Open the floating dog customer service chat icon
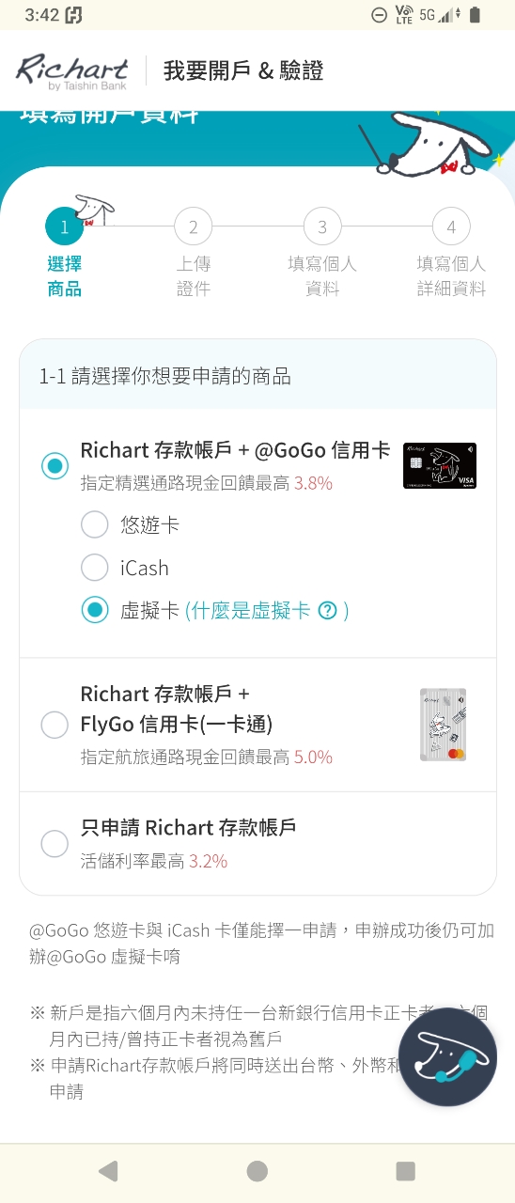This screenshot has height=1203, width=515. pyautogui.click(x=447, y=1057)
